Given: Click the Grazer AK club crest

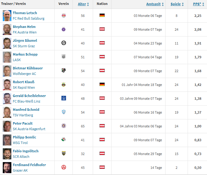Looking at the screenshot, I should click(x=64, y=167).
